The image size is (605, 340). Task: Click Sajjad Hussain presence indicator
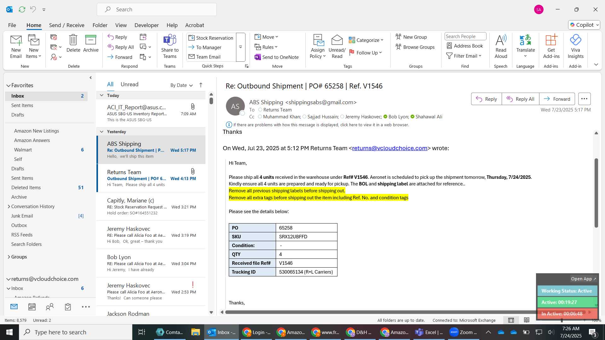click(304, 116)
